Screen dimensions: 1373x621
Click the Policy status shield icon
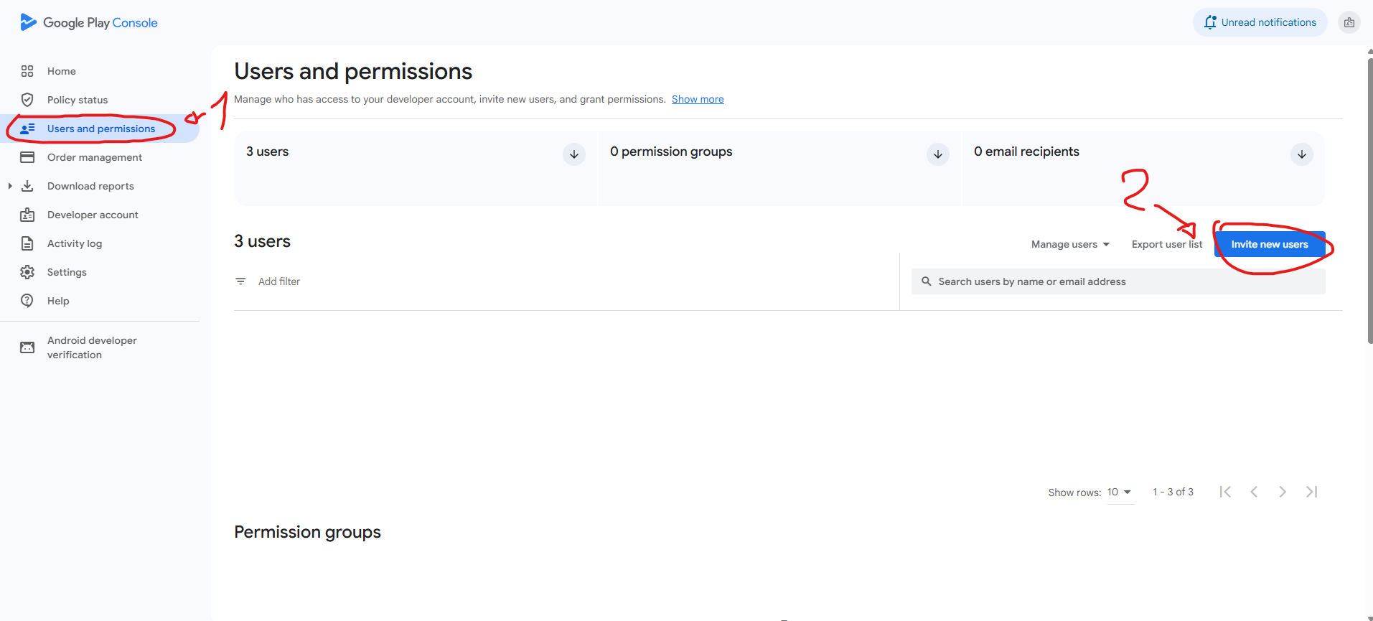27,100
